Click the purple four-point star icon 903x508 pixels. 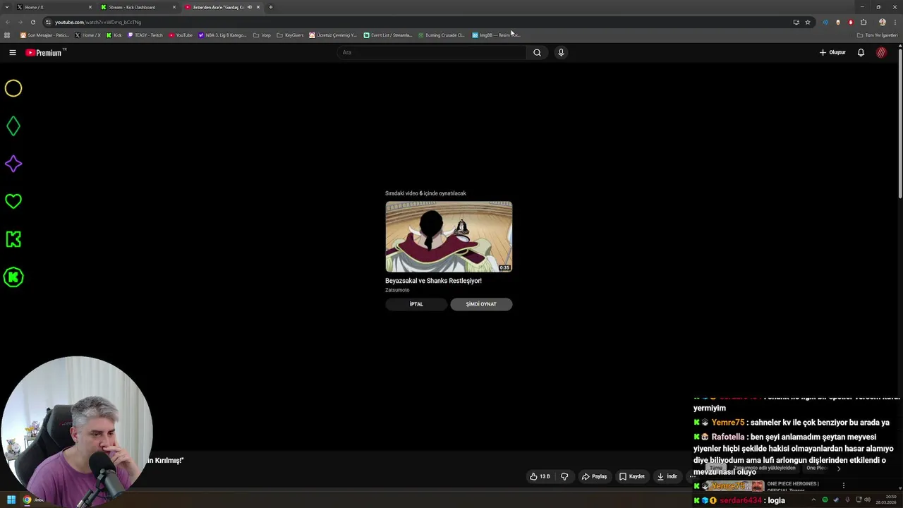tap(13, 164)
